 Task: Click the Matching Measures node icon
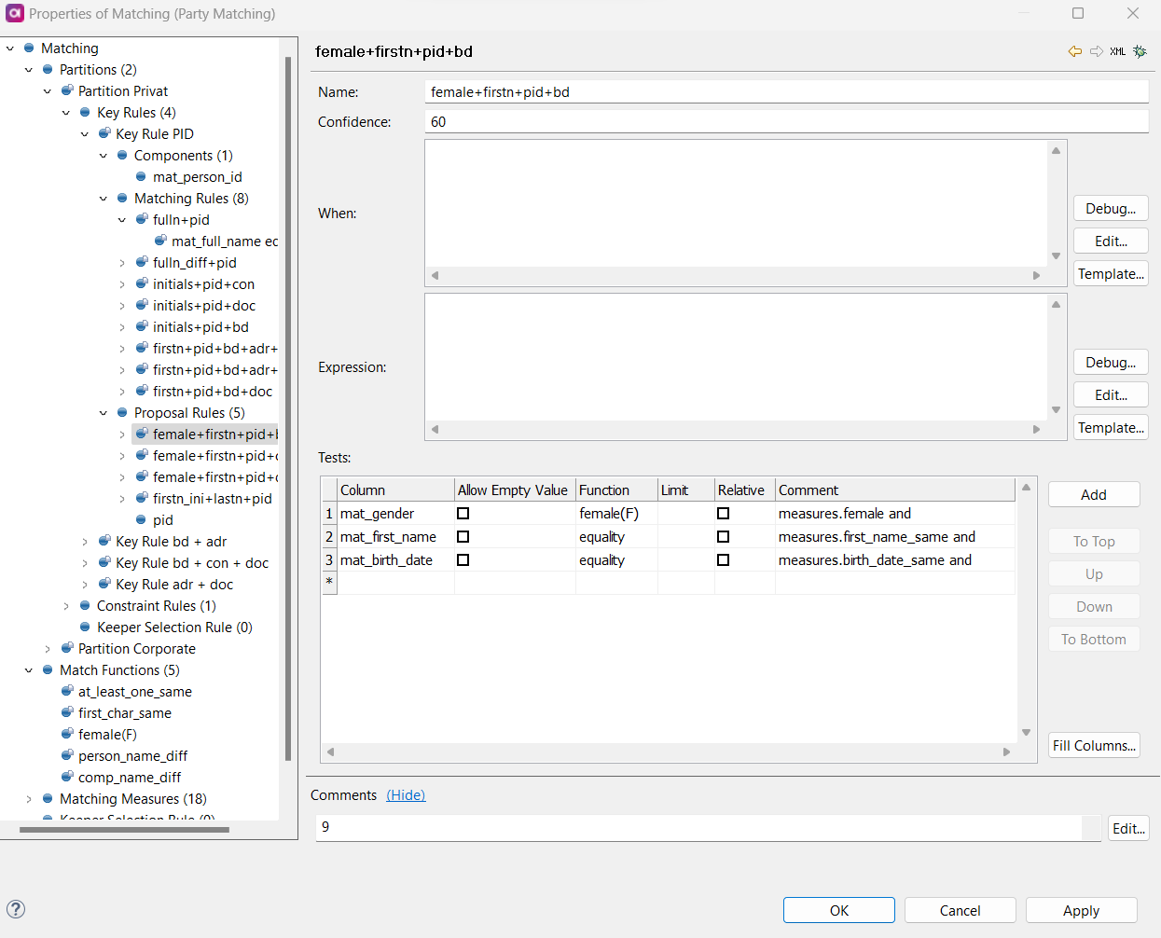click(x=48, y=798)
